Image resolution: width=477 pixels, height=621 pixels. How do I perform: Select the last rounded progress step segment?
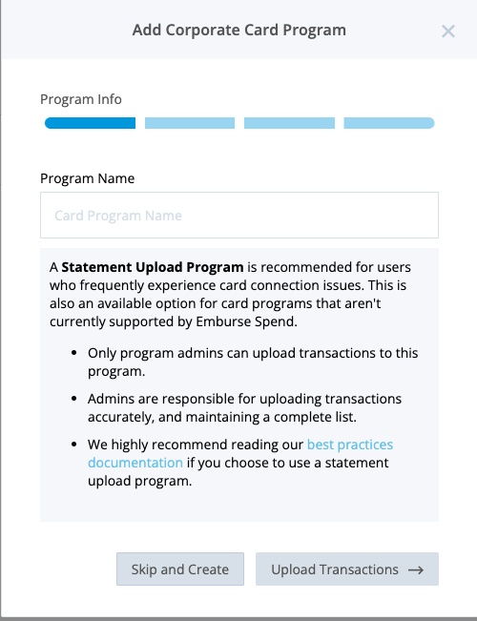pos(389,123)
